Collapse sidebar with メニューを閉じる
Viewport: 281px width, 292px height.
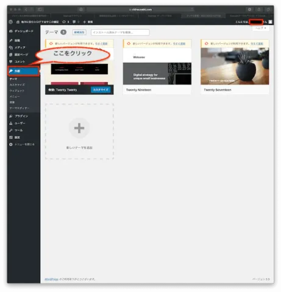click(22, 144)
